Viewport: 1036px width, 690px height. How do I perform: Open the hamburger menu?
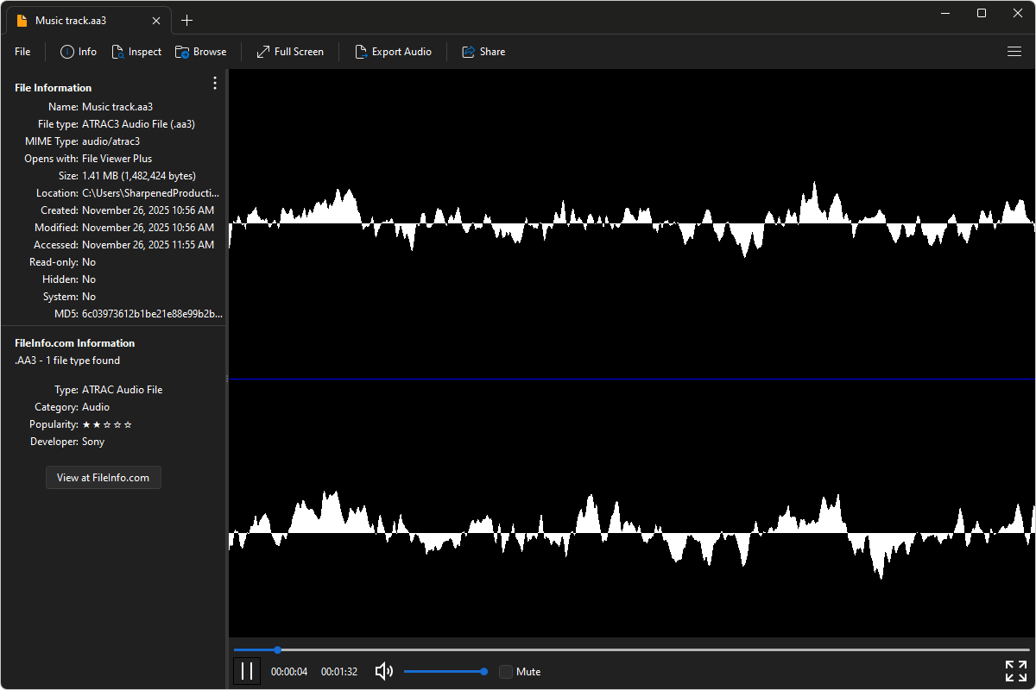pyautogui.click(x=1014, y=52)
